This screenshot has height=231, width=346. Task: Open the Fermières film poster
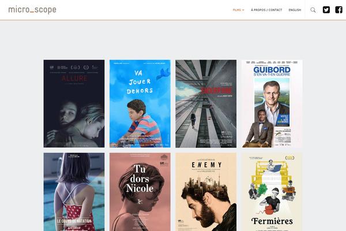click(272, 192)
